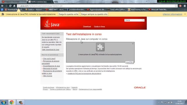Click the Java logo in the header
This screenshot has height=105, width=187.
(x=52, y=24)
